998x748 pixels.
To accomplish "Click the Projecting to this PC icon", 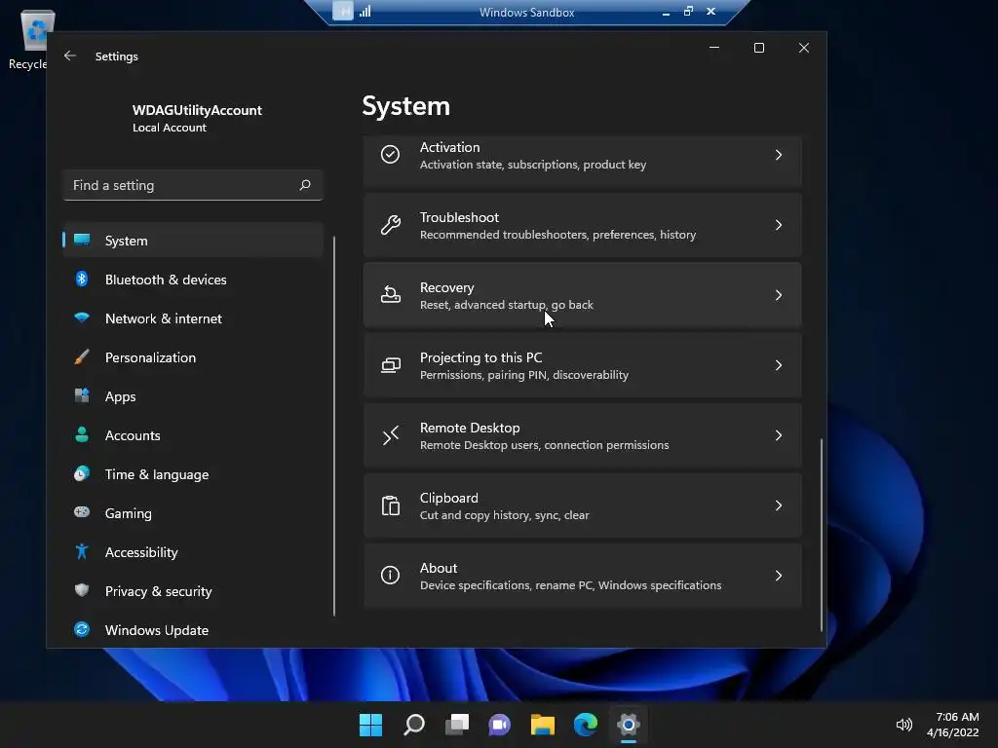I will [390, 365].
